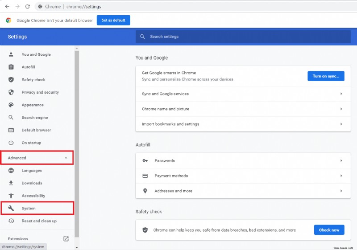Viewport: 357px width, 250px height.
Task: Click the Set as default button
Action: pos(113,20)
